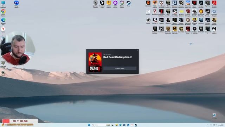This screenshot has width=225, height=127.
Task: Open the Epic Games Launcher desktop shortcut
Action: point(95,3)
